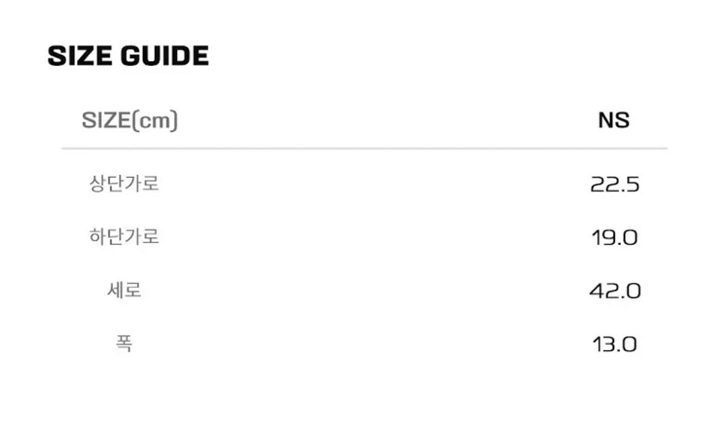
Task: Click the 세로 row label
Action: click(x=125, y=290)
